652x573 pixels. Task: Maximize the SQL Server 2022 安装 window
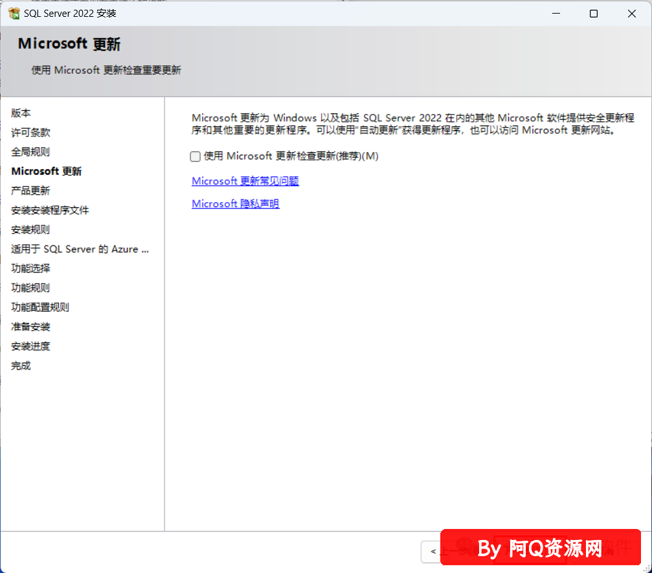tap(594, 14)
